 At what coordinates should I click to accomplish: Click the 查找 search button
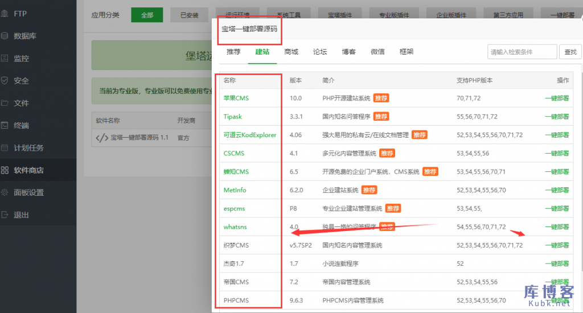pyautogui.click(x=570, y=52)
